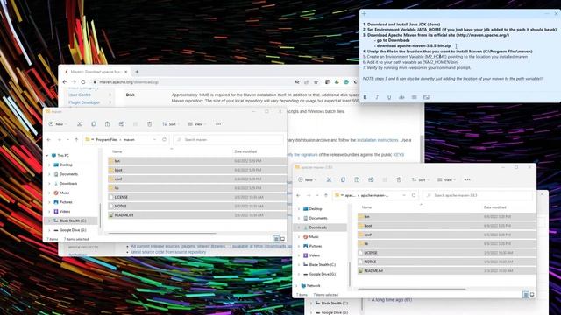Collapse This PC tree in maven window
This screenshot has height=315, width=561.
[x=46, y=156]
